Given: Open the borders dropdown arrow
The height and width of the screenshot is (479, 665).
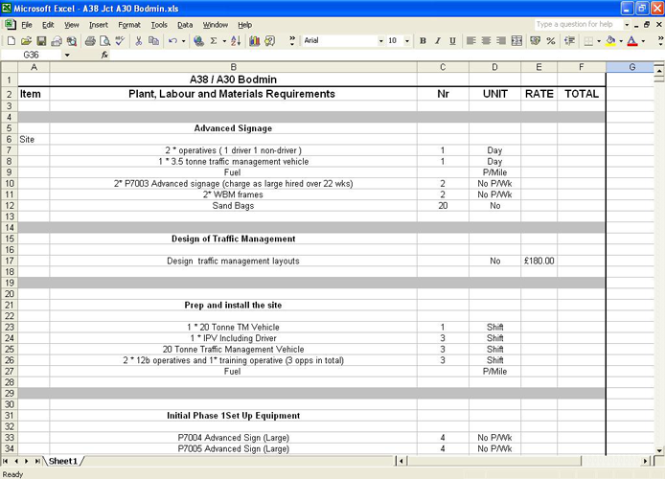Looking at the screenshot, I should tap(599, 40).
